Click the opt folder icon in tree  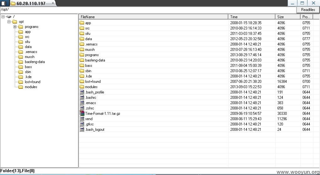pos(15,22)
